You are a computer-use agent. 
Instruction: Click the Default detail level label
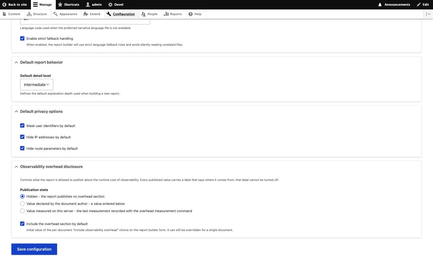(x=35, y=76)
